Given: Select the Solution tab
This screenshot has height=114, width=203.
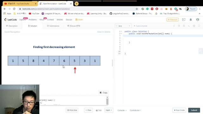Looking at the screenshot, I should 32,26.
